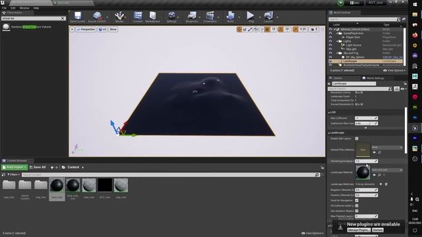Click the Streaming Distance value field
This screenshot has width=422, height=237.
pos(367,161)
